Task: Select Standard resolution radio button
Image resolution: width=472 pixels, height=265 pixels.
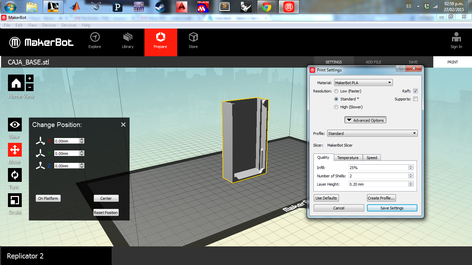Action: pos(336,99)
